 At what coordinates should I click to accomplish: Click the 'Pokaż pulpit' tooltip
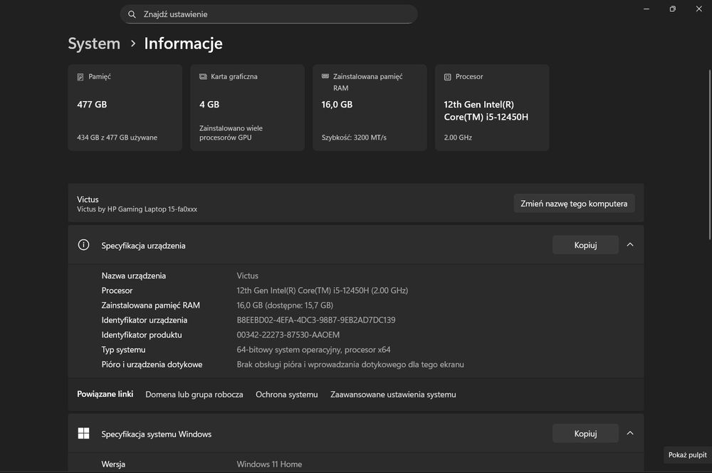click(688, 454)
